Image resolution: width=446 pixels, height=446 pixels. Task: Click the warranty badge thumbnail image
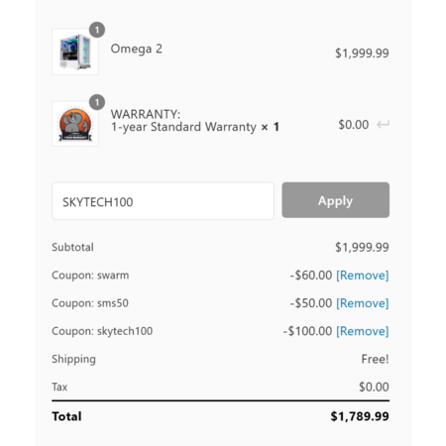(x=75, y=124)
